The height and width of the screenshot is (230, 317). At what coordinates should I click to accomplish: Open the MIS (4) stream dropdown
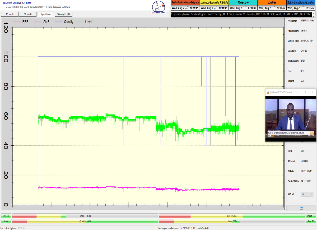coord(307,194)
